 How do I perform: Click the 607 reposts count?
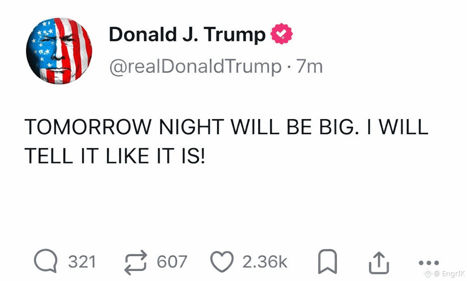pos(172,262)
